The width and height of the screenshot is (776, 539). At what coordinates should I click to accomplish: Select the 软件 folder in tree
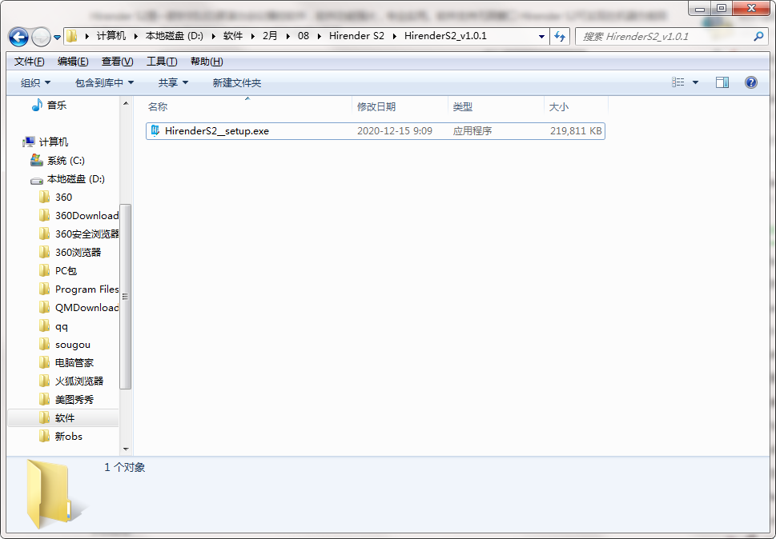(63, 418)
